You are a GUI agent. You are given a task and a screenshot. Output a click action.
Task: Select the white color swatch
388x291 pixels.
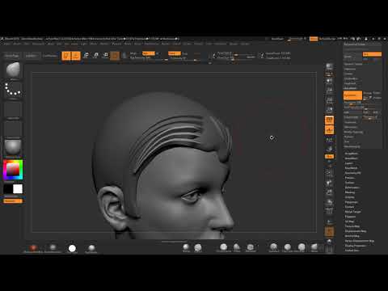click(x=18, y=189)
